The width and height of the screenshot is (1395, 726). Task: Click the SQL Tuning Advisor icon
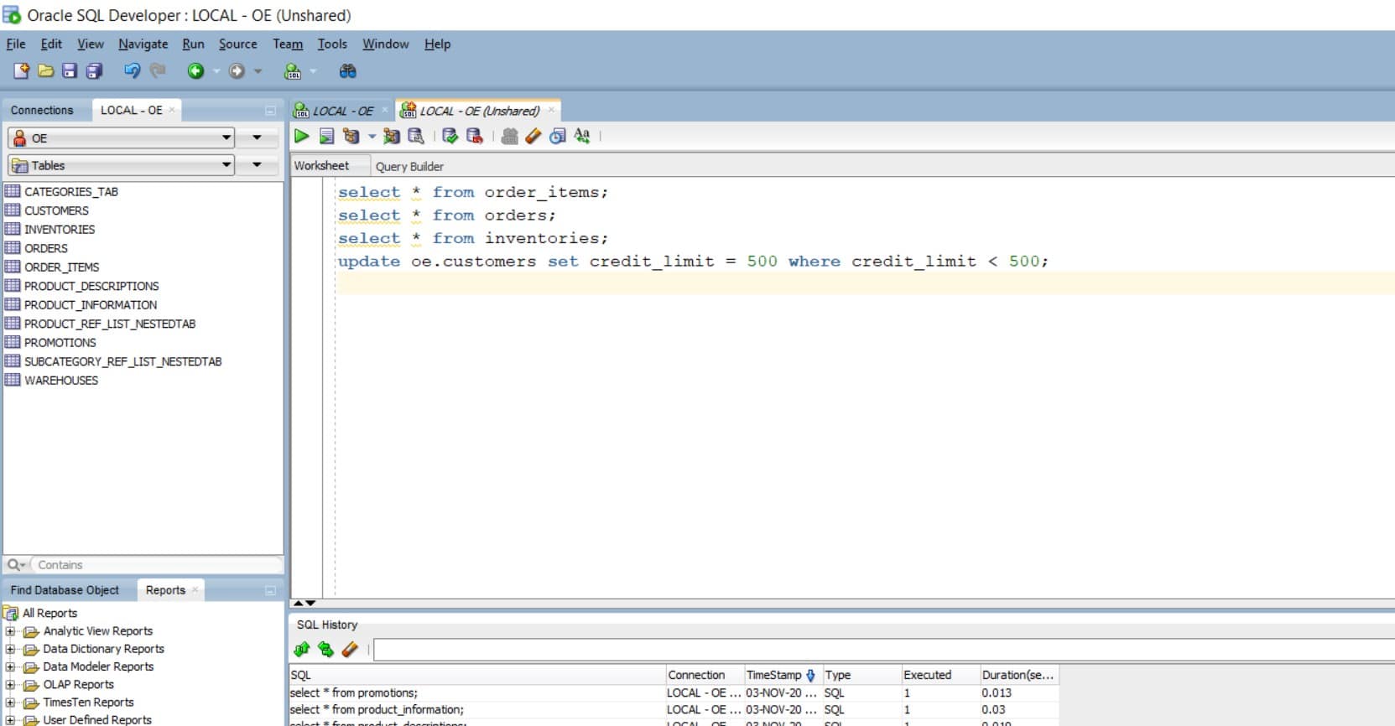point(415,136)
